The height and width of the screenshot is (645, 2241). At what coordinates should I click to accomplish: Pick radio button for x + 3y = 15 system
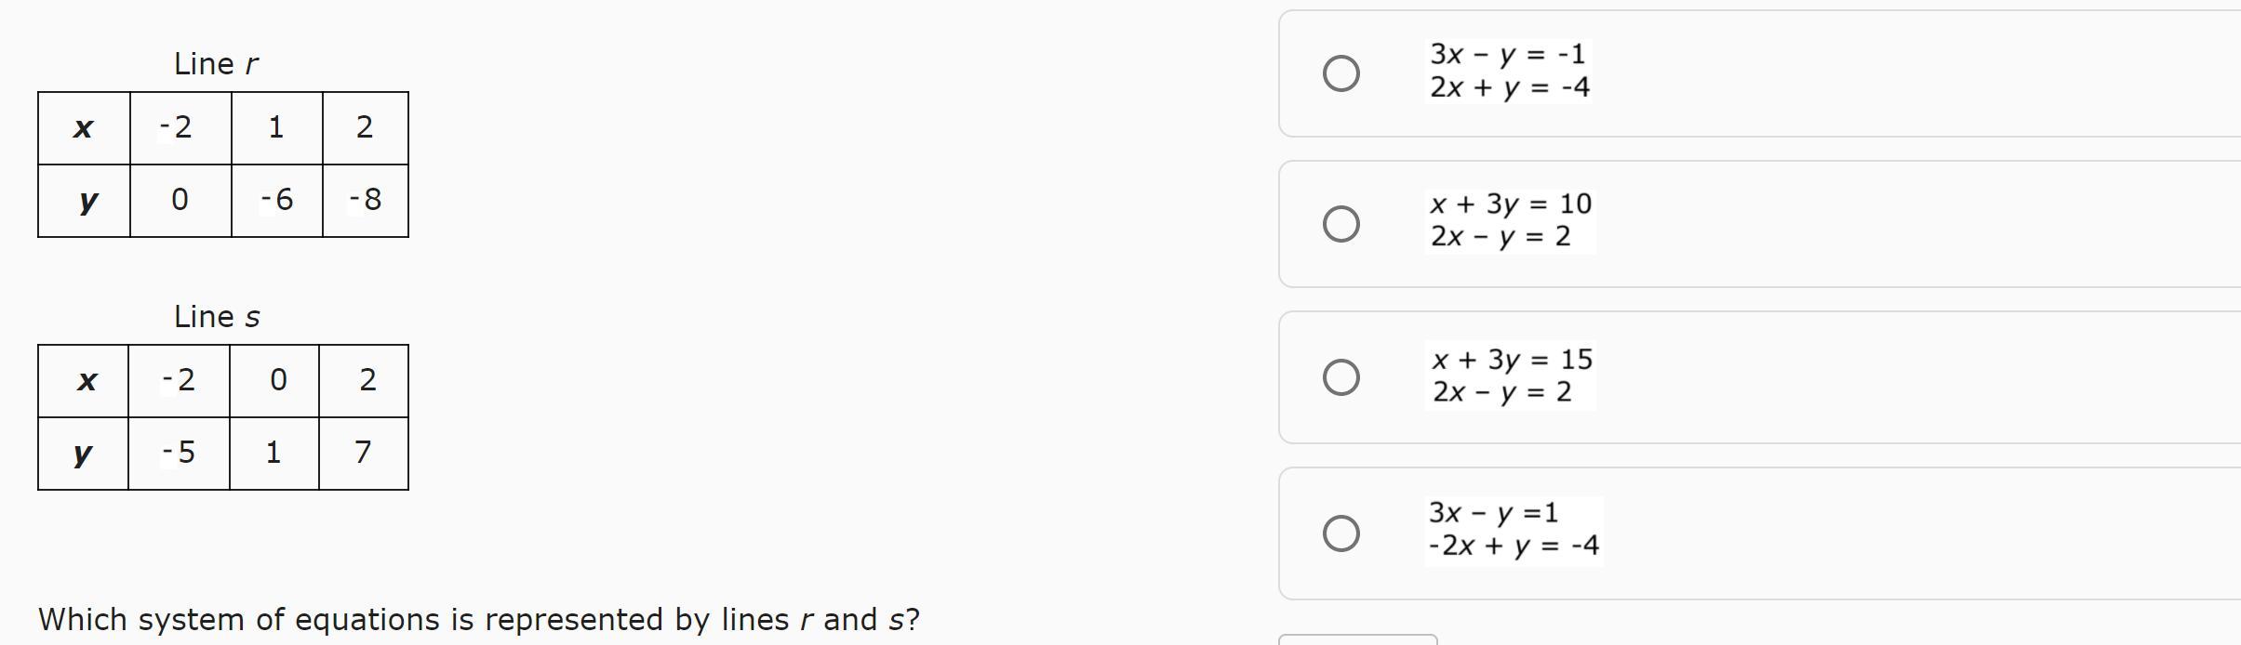(1341, 377)
